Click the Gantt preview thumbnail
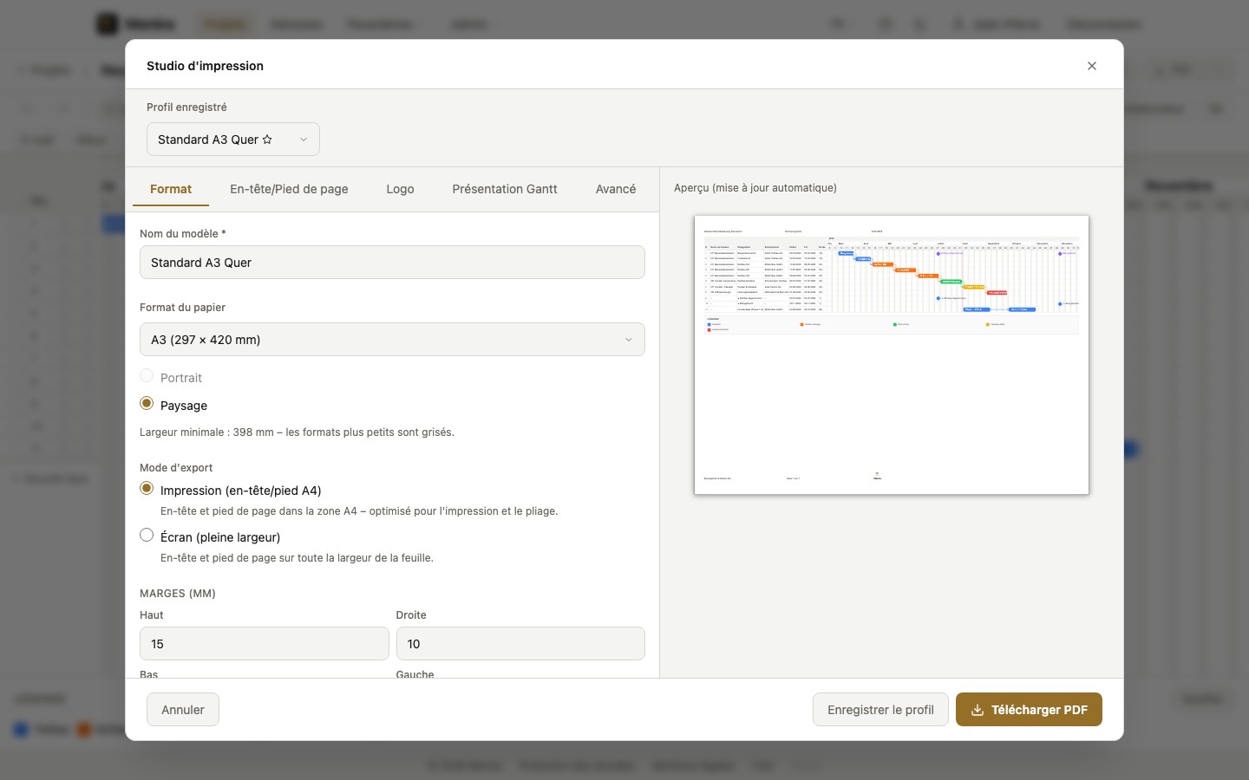1249x780 pixels. click(x=892, y=355)
